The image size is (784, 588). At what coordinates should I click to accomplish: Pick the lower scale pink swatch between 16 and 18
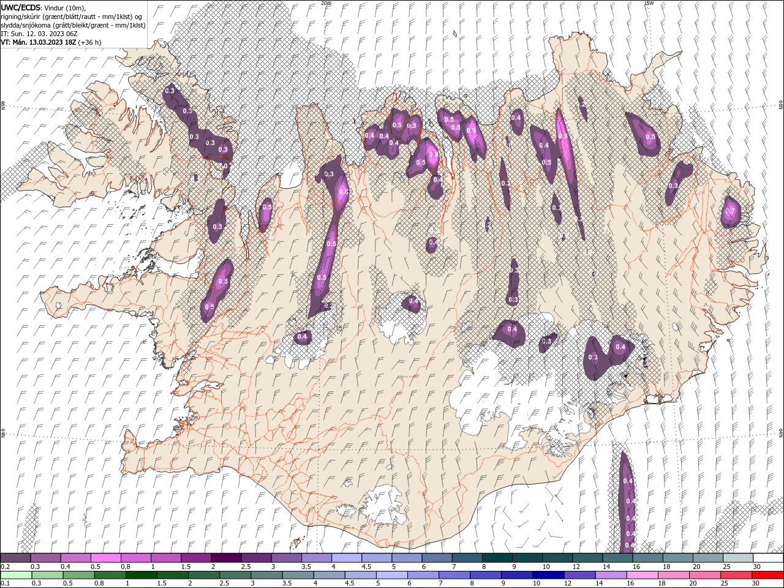click(x=642, y=575)
